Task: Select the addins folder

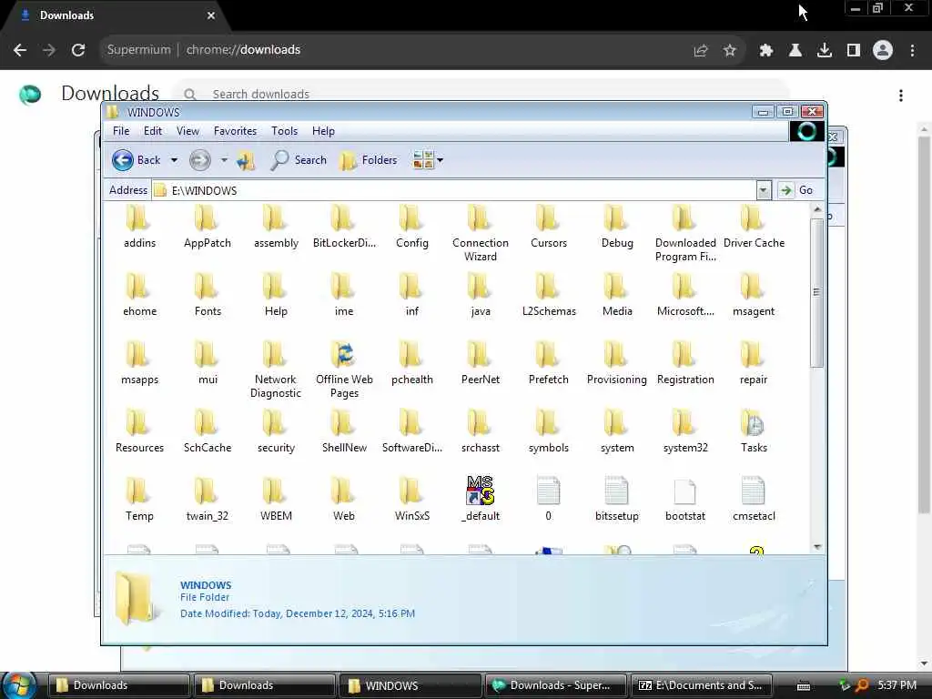Action: click(x=139, y=227)
